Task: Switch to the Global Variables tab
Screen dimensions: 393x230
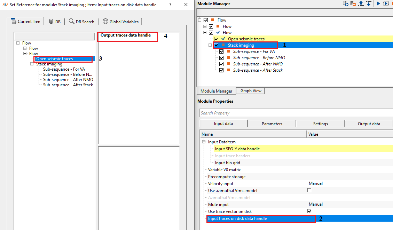Action: pyautogui.click(x=120, y=22)
